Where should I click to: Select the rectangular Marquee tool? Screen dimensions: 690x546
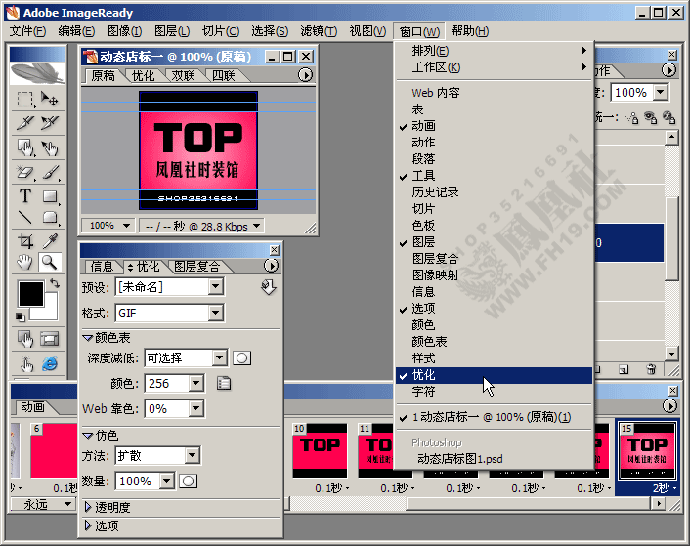tap(25, 99)
